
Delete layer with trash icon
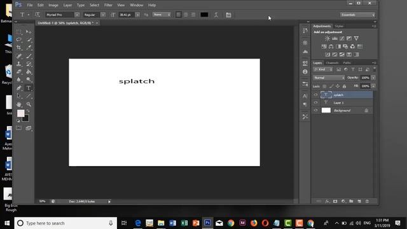[367, 201]
